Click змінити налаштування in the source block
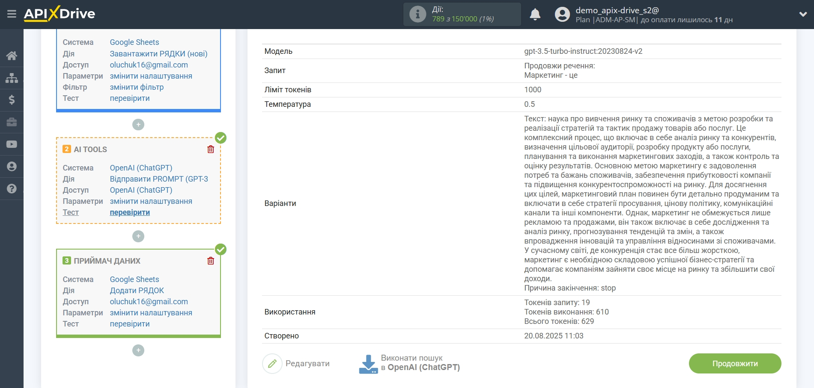 pyautogui.click(x=151, y=76)
